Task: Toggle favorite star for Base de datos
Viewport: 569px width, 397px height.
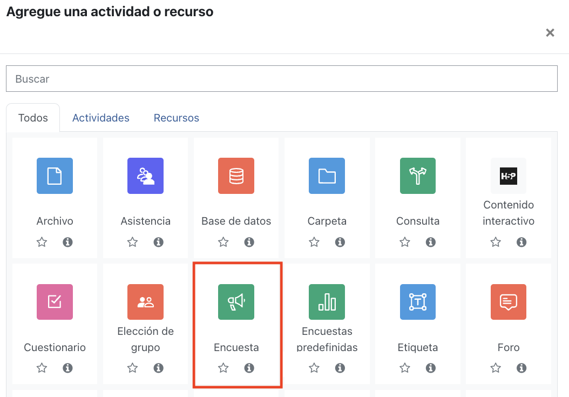Action: [x=223, y=242]
